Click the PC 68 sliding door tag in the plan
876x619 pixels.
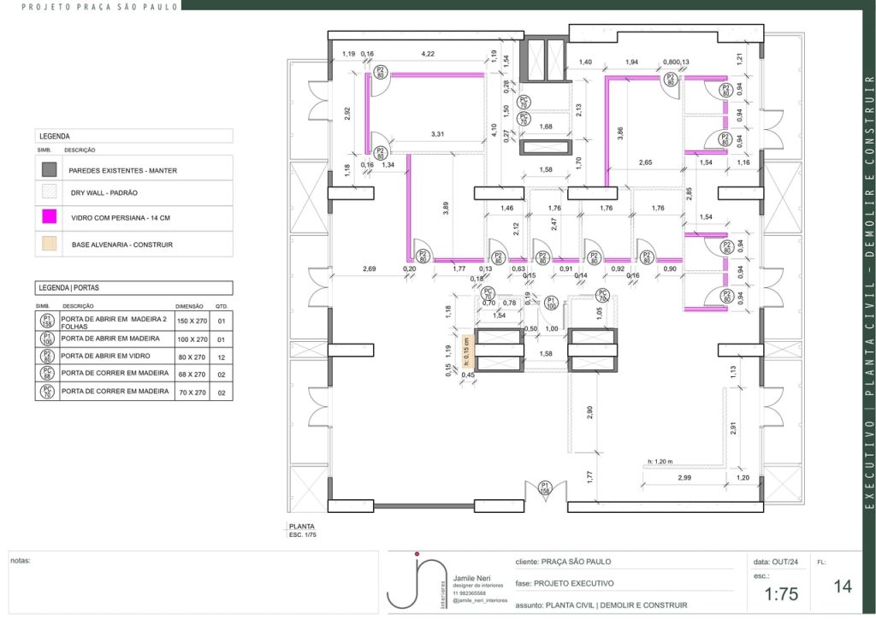tap(602, 297)
